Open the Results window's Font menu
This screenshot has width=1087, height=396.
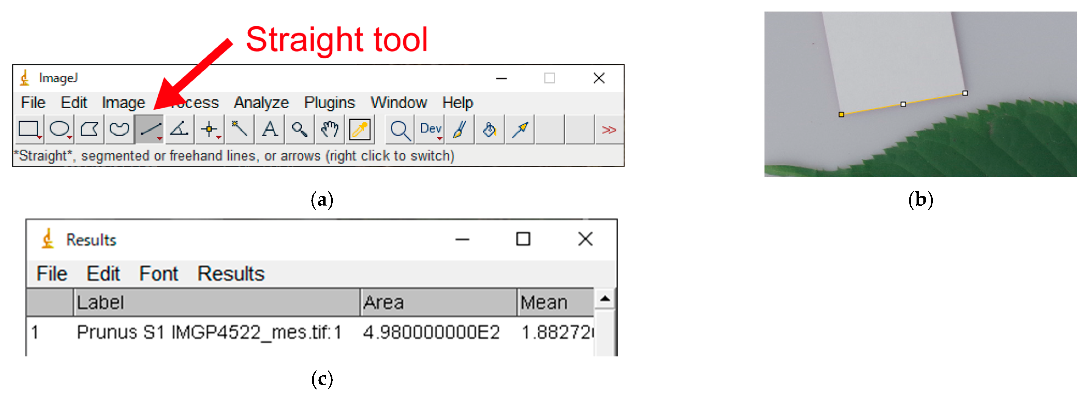pos(158,274)
